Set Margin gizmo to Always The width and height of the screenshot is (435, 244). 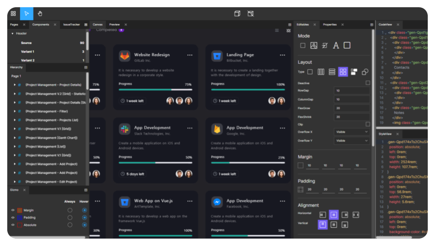[70, 210]
